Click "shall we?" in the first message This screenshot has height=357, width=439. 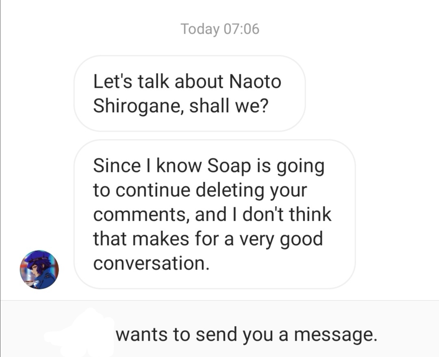tap(229, 106)
